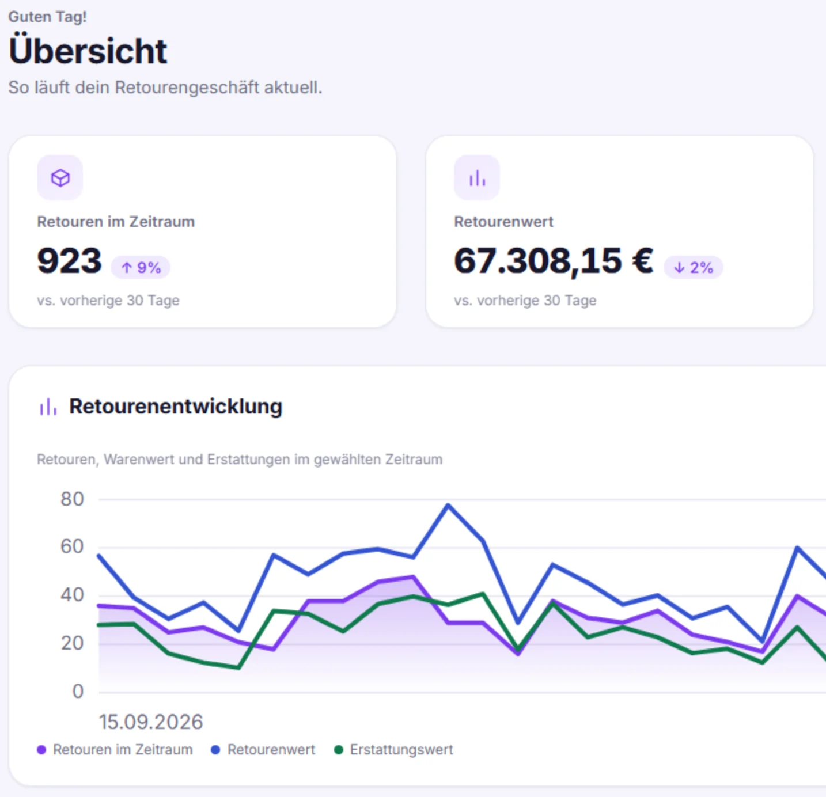Click the 80 y-axis label
826x797 pixels.
(72, 499)
